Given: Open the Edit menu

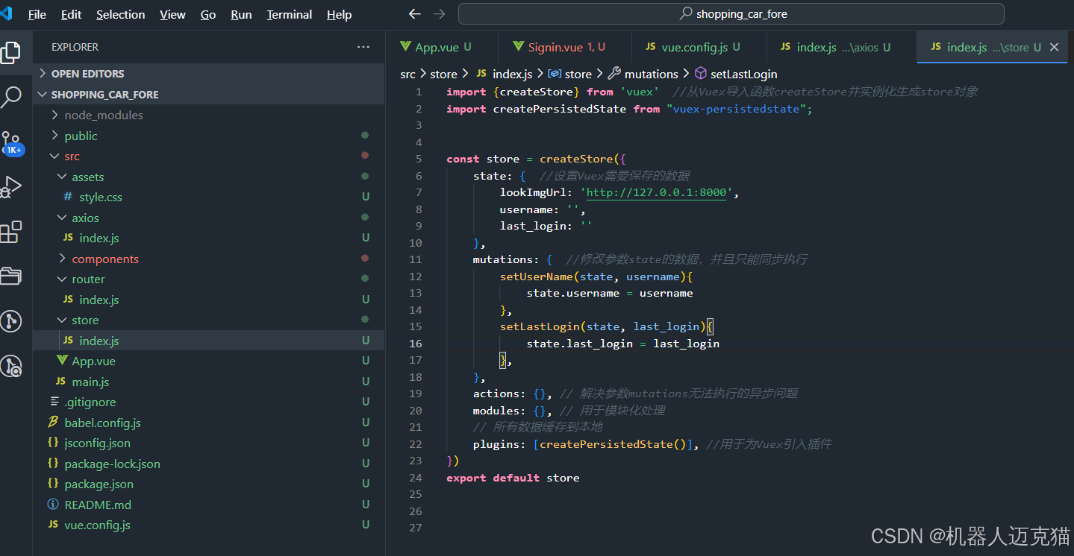Looking at the screenshot, I should pyautogui.click(x=72, y=14).
